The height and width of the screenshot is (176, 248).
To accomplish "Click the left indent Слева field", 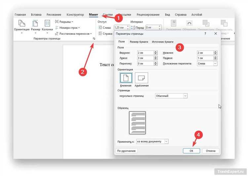I will point(120,27).
